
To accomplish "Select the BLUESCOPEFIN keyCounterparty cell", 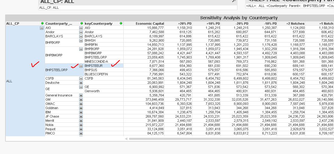I will tap(104, 74).
